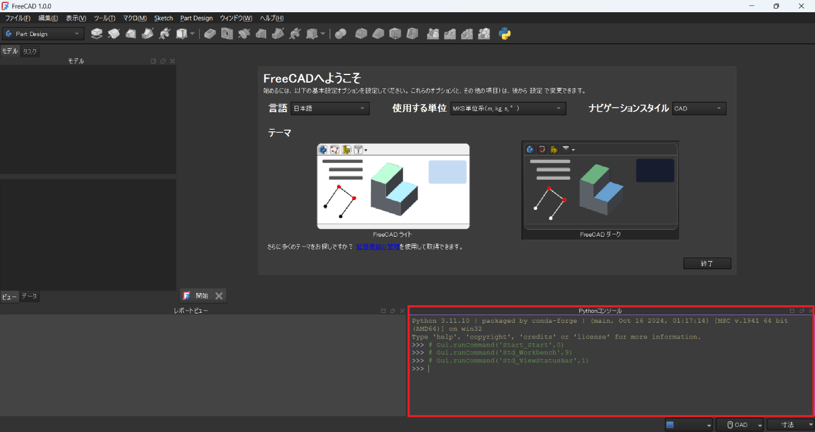This screenshot has height=432, width=815.
Task: Select the Draft tool icon
Action: (x=395, y=34)
